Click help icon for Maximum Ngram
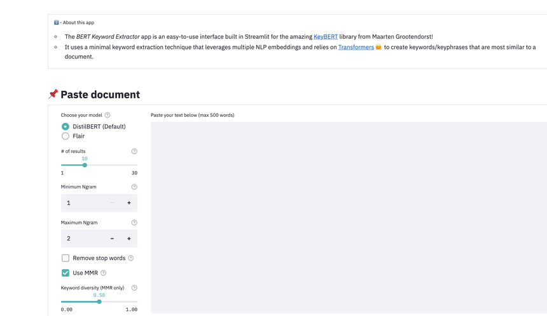547x316 pixels. pyautogui.click(x=134, y=223)
